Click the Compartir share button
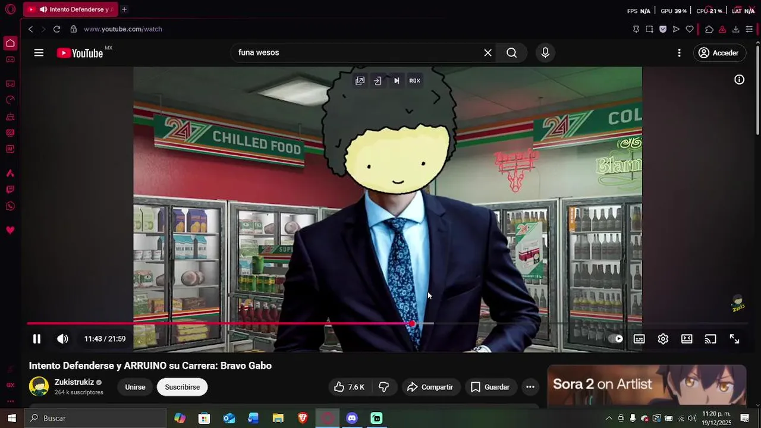 (x=429, y=387)
